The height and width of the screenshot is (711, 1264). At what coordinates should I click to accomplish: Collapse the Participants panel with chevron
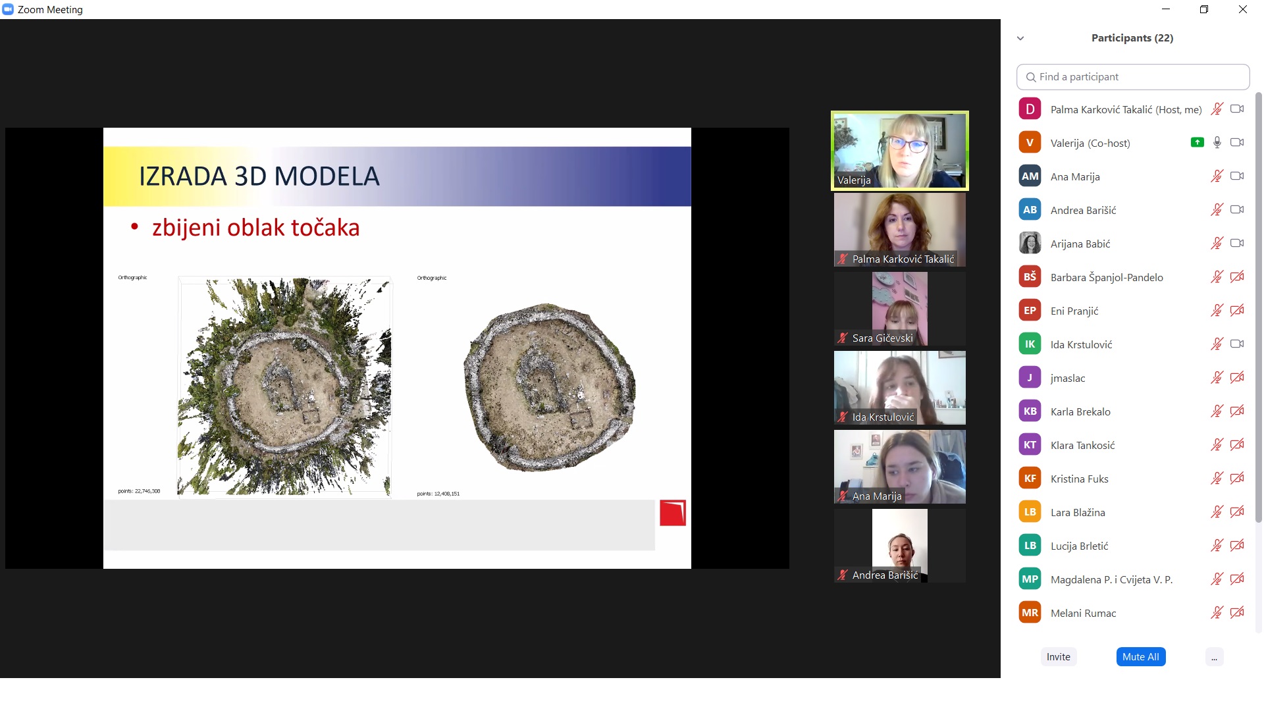point(1020,38)
